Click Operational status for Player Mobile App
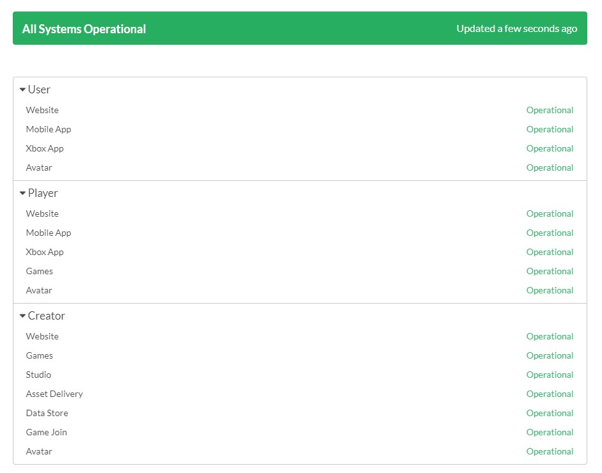 [x=550, y=233]
